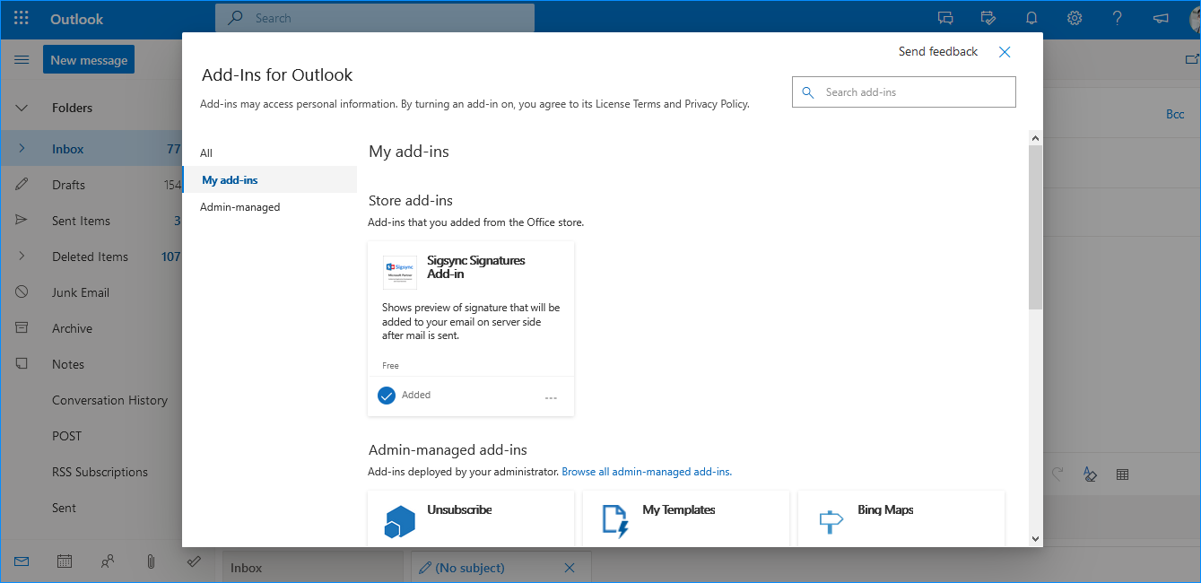Screen dimensions: 1201x583
Task: Open Settings gear in Outlook header
Action: coord(1075,18)
